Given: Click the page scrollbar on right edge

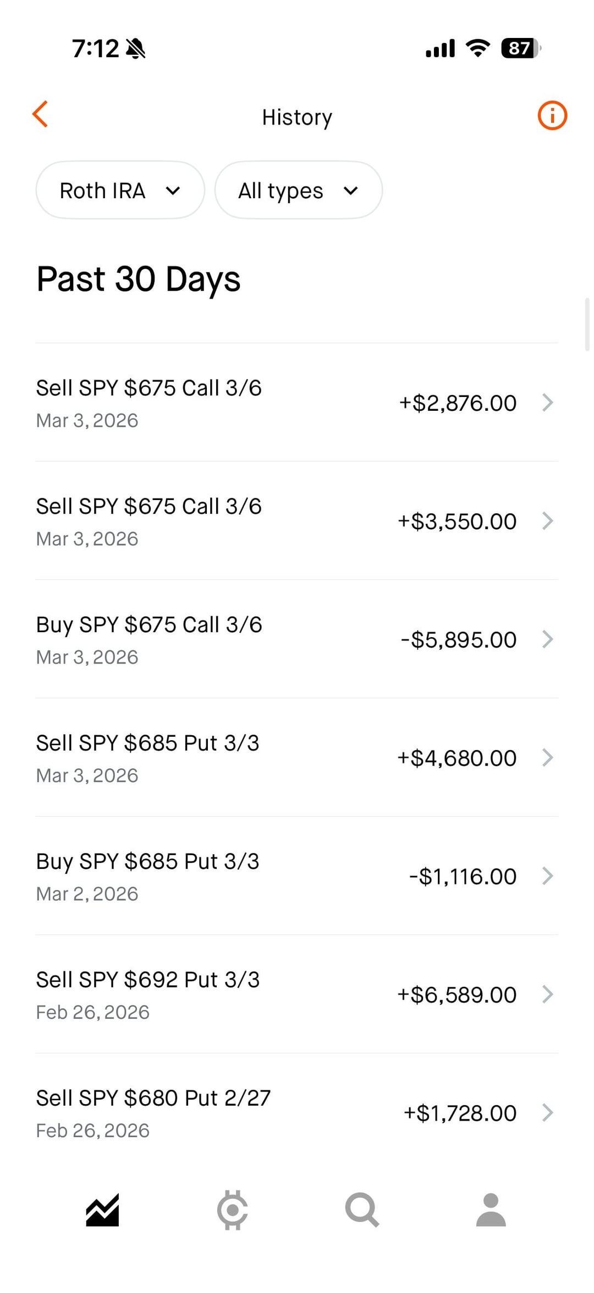Looking at the screenshot, I should [587, 324].
